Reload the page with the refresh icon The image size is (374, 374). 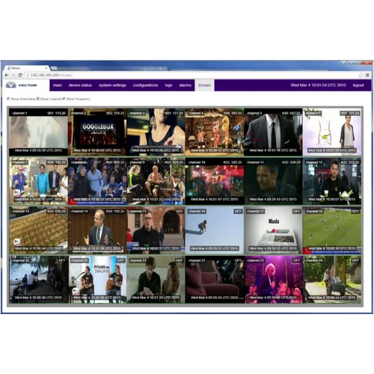point(20,75)
